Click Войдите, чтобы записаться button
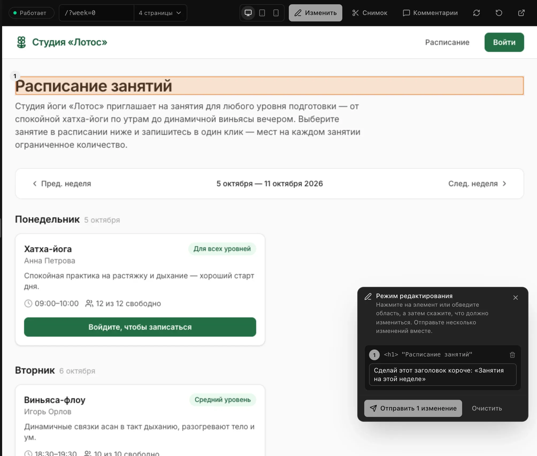Image resolution: width=537 pixels, height=456 pixels. pyautogui.click(x=140, y=327)
